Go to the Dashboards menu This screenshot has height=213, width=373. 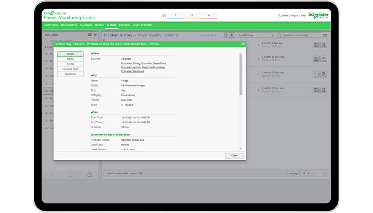pyautogui.click(x=69, y=25)
